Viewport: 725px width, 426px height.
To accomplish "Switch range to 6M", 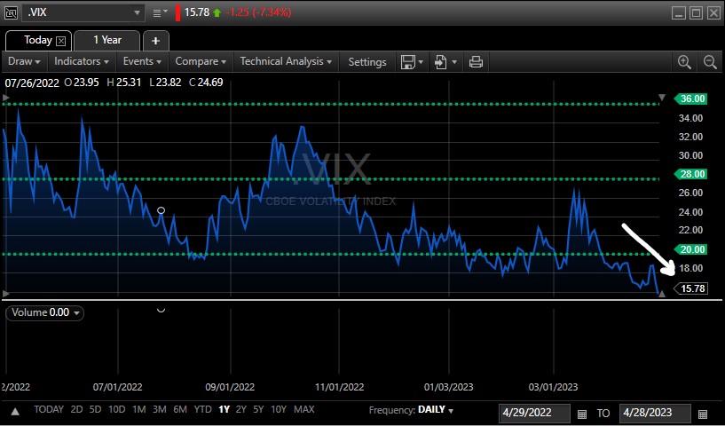I will [x=180, y=410].
